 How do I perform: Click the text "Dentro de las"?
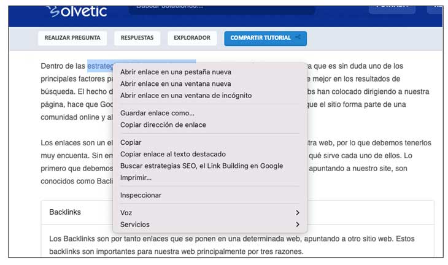(x=63, y=66)
